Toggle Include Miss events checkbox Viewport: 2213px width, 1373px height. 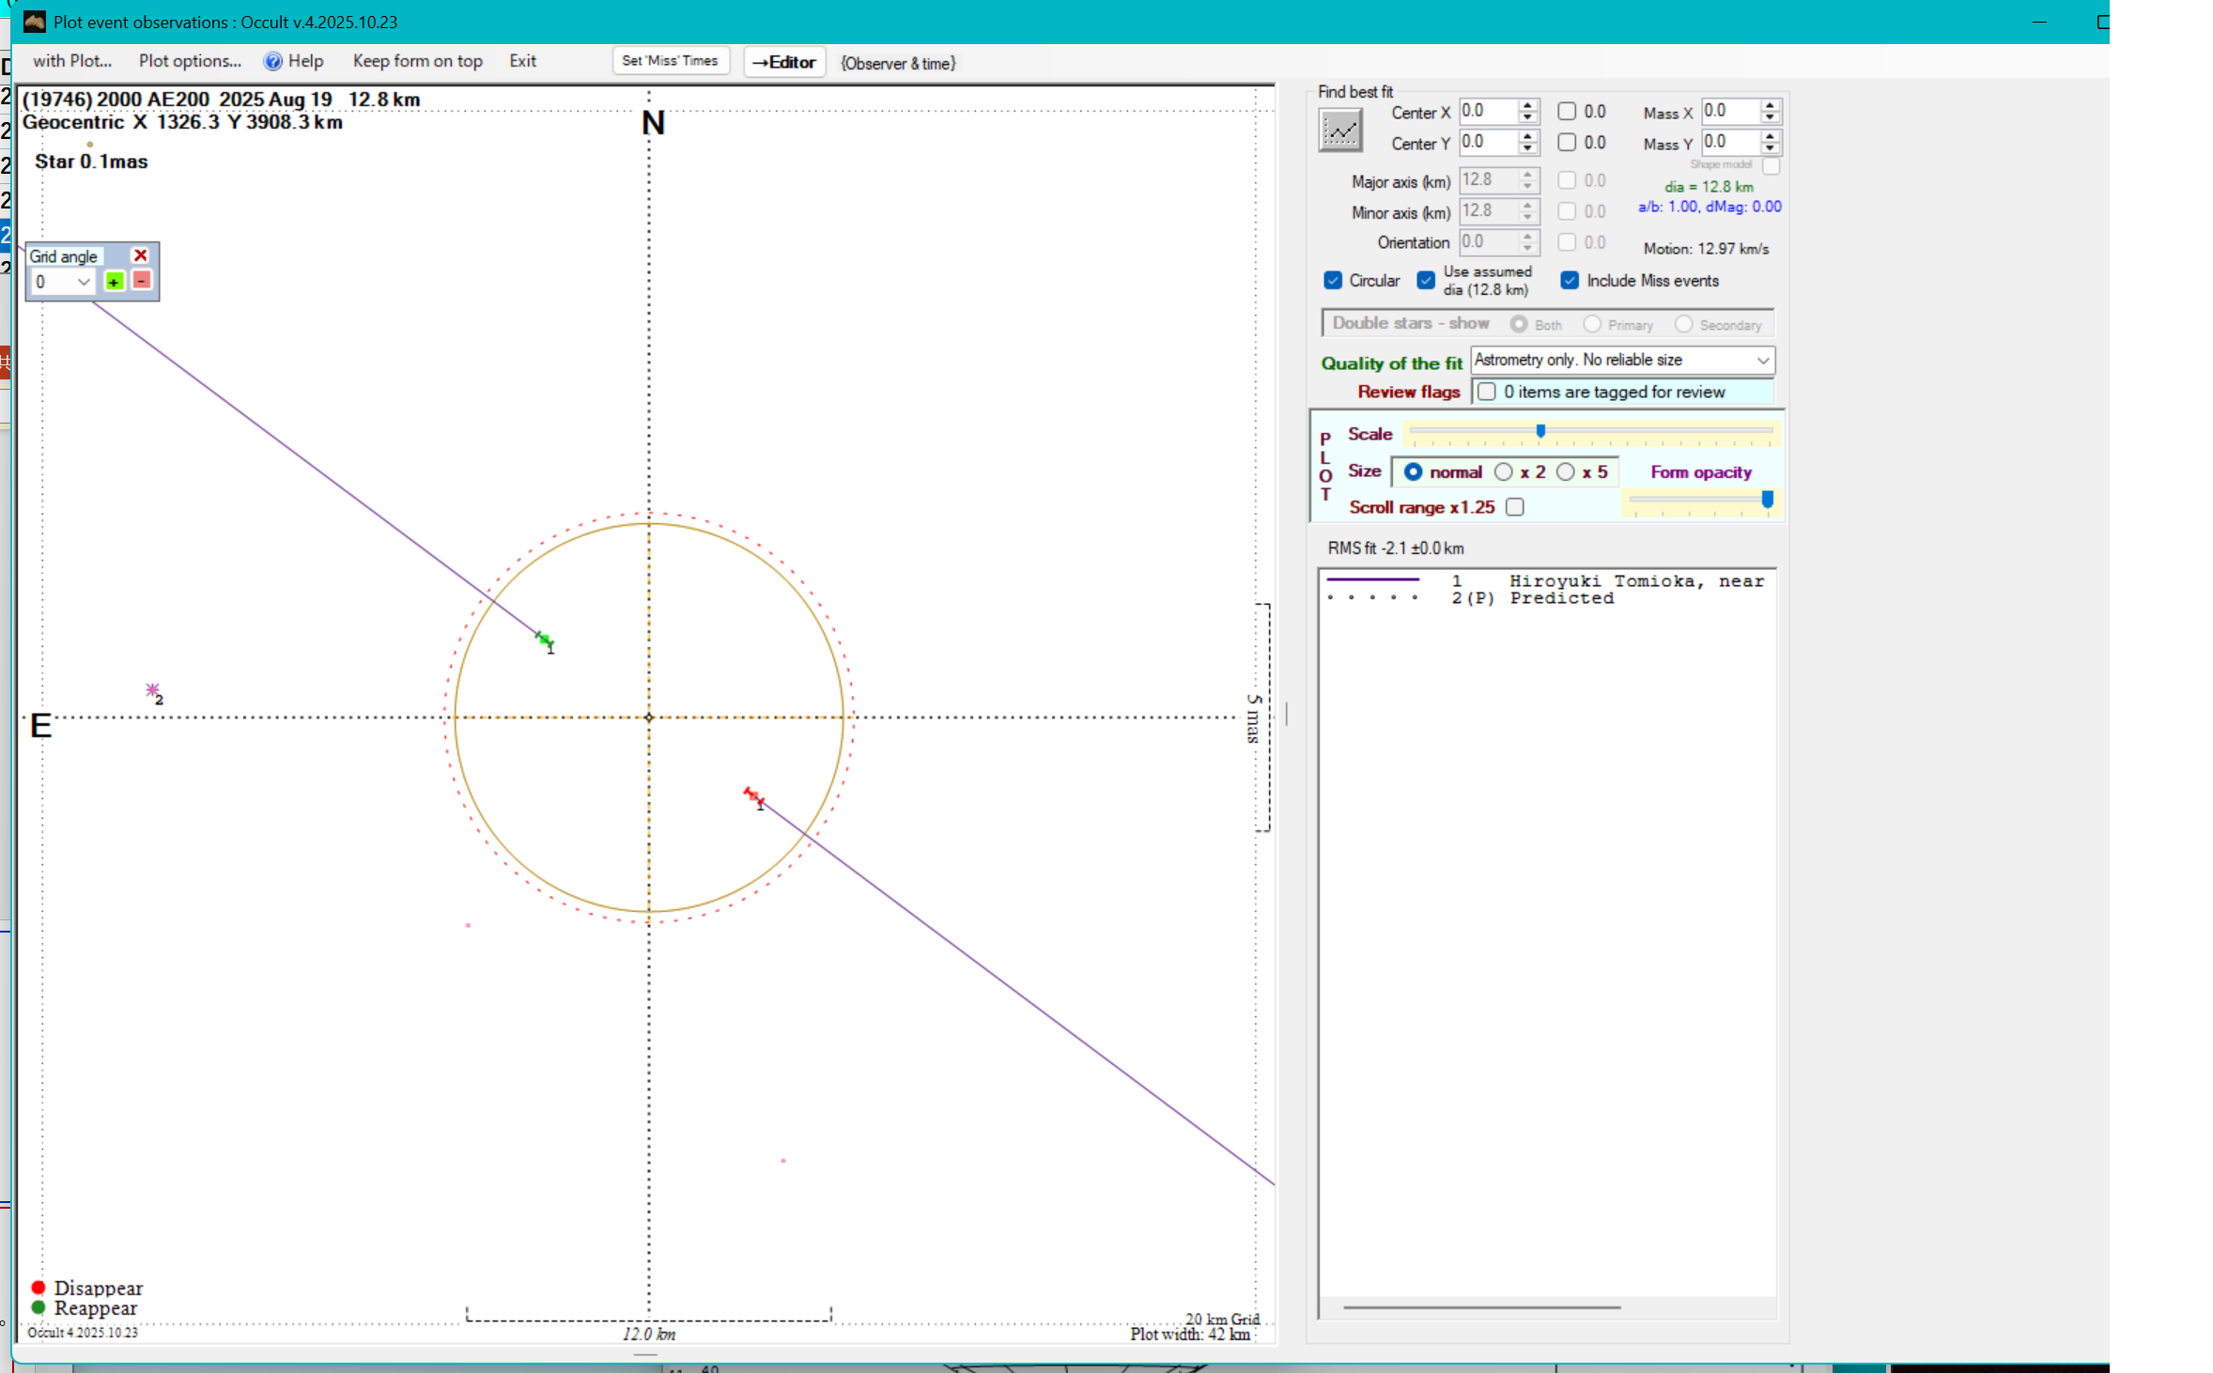[x=1570, y=281]
